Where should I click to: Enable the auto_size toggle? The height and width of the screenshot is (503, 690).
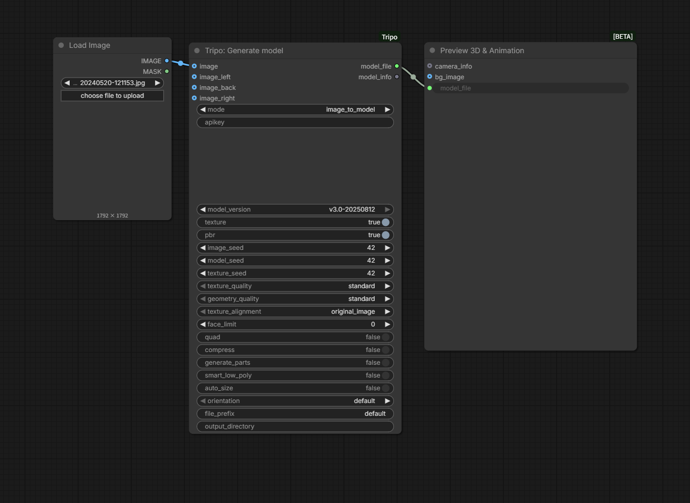pyautogui.click(x=386, y=388)
